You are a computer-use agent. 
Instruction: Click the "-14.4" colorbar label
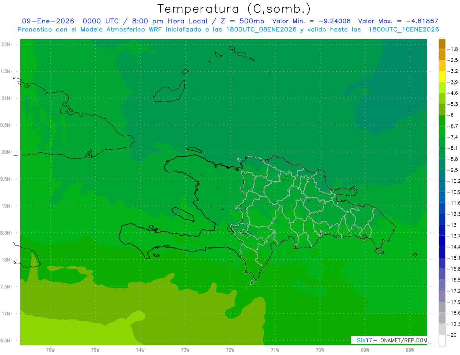[x=453, y=247]
